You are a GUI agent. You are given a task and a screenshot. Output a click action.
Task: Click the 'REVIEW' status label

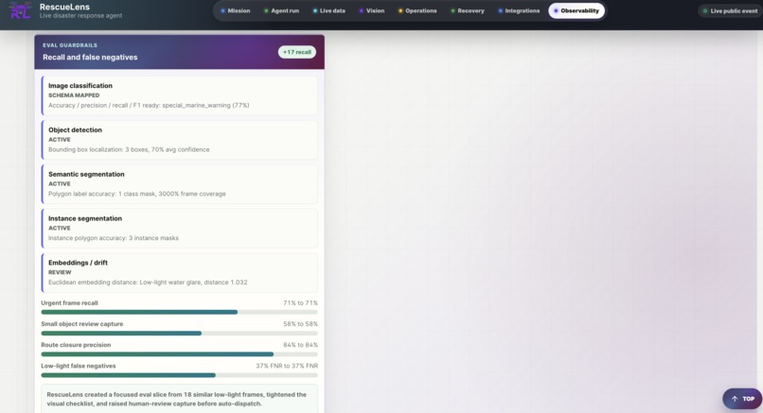coord(60,272)
